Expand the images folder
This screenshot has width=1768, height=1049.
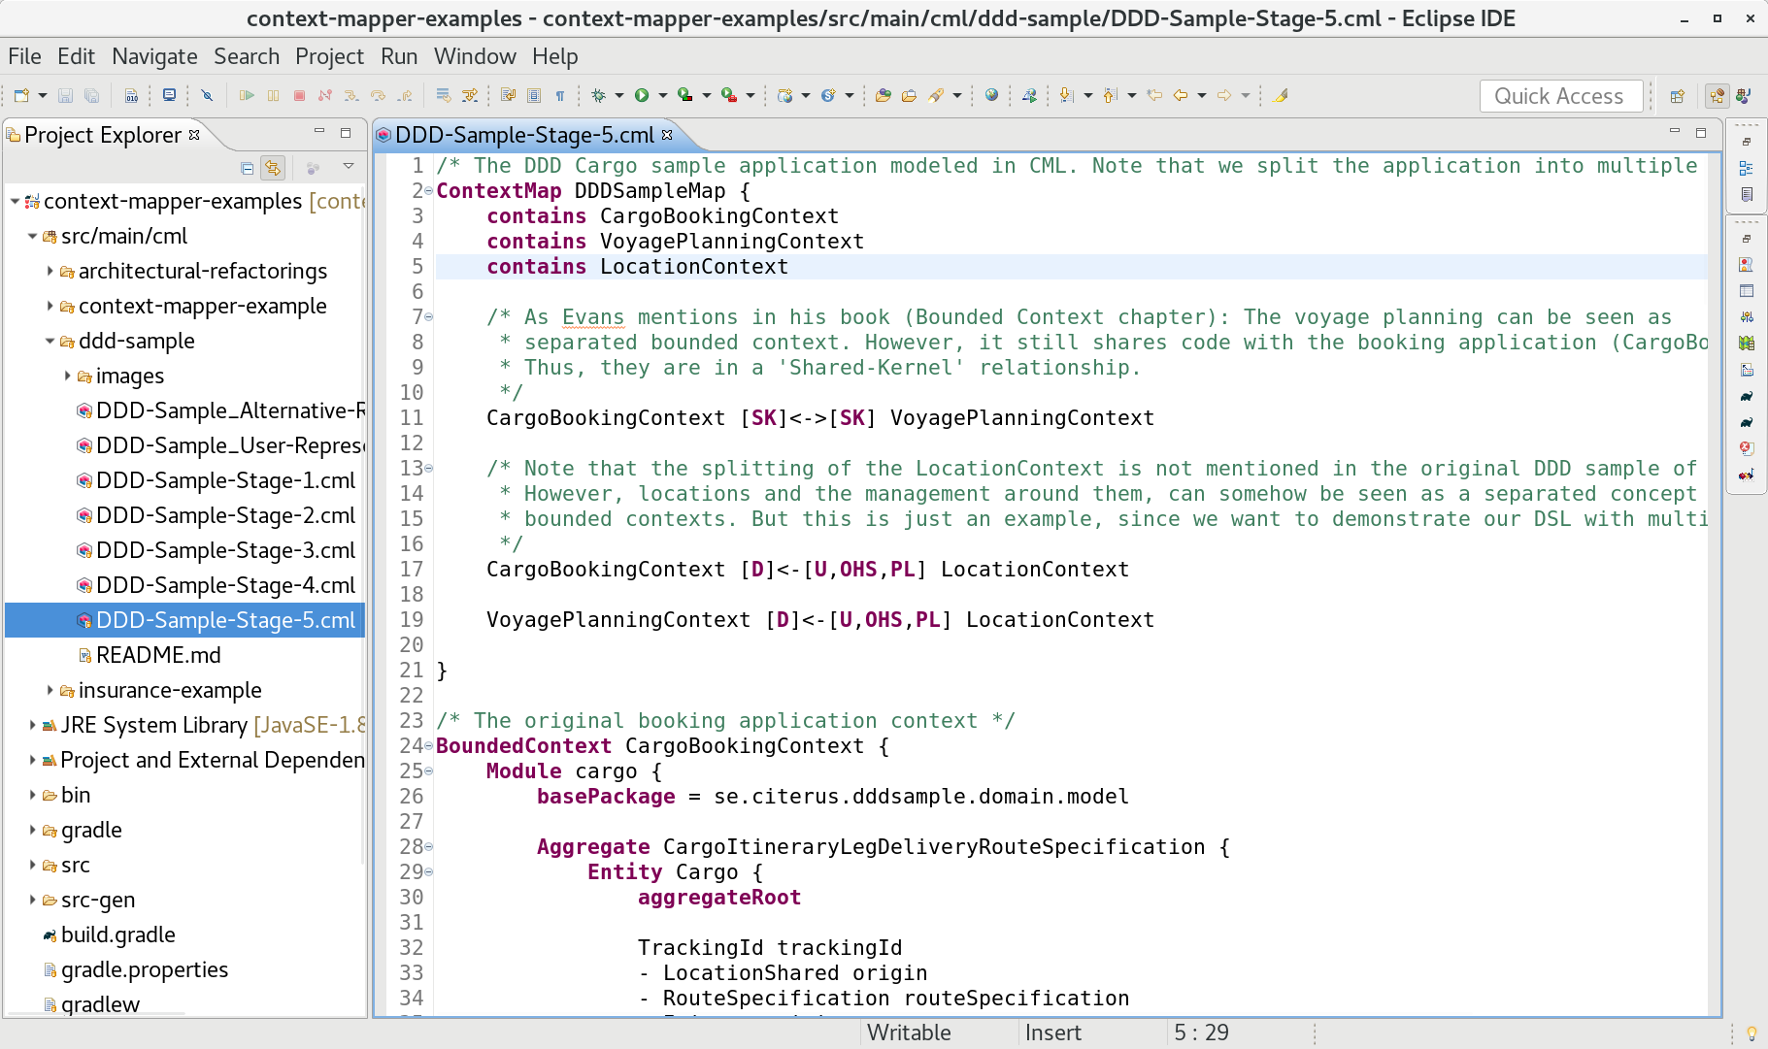[67, 377]
